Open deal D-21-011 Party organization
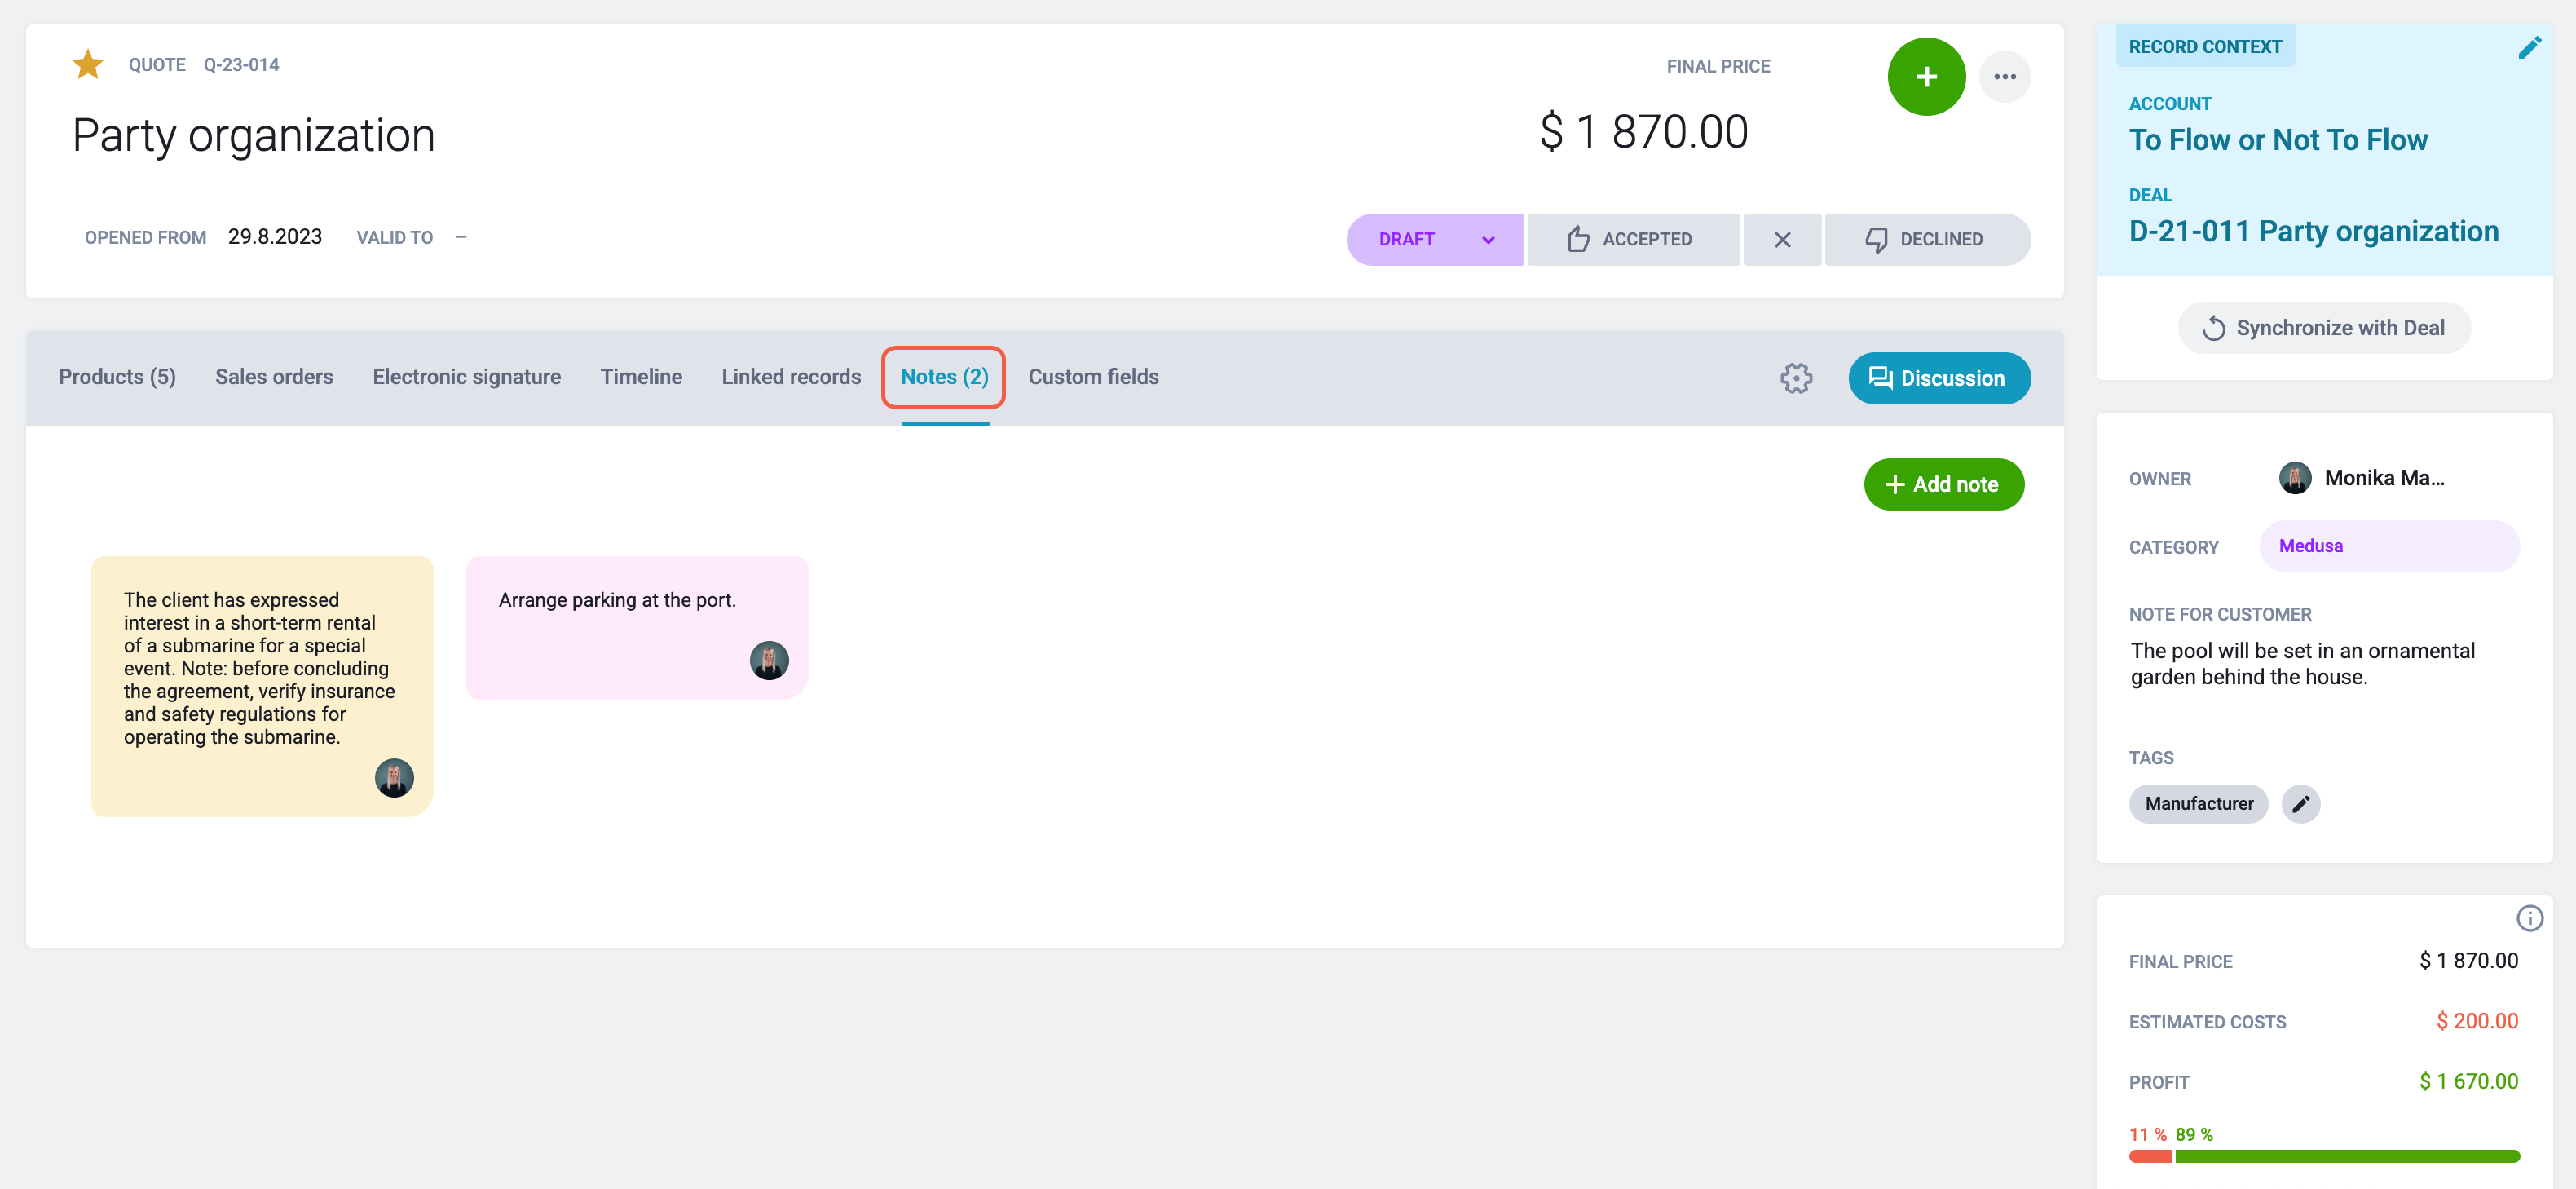The image size is (2576, 1189). pos(2313,231)
